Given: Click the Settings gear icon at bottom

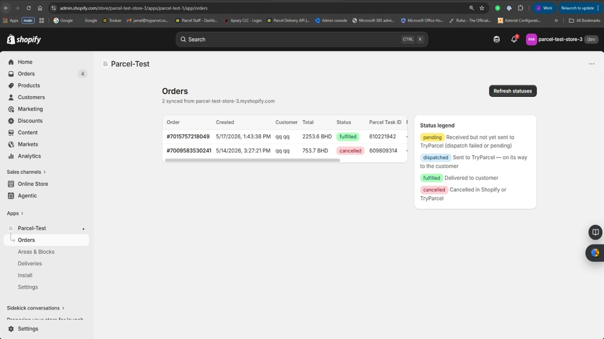Looking at the screenshot, I should tap(11, 329).
